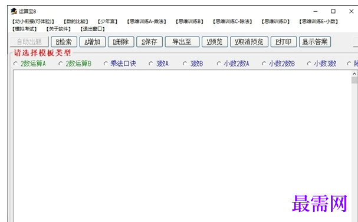Open the 【少年宫】 menu

click(107, 21)
